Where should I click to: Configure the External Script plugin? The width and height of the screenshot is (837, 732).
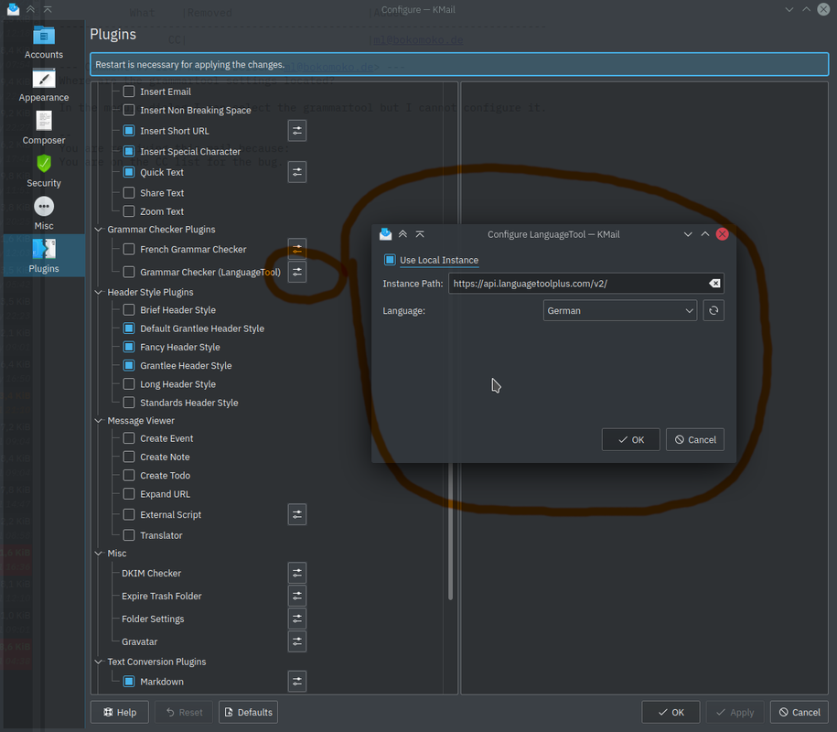coord(296,514)
